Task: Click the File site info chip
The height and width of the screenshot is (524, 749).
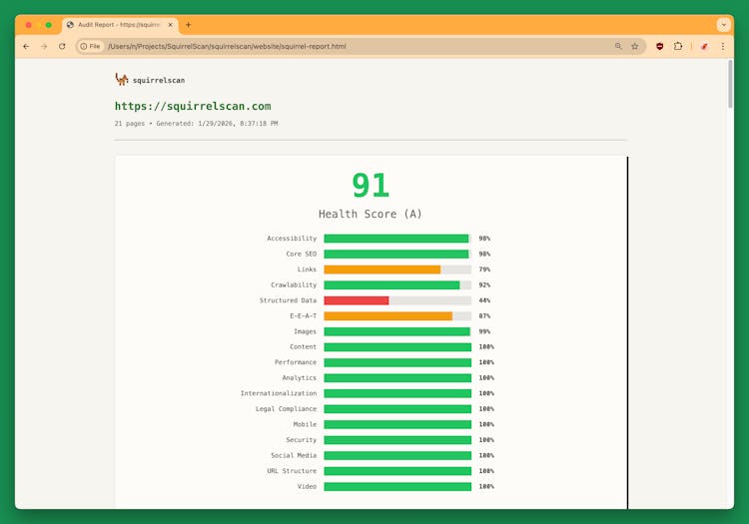Action: click(91, 46)
